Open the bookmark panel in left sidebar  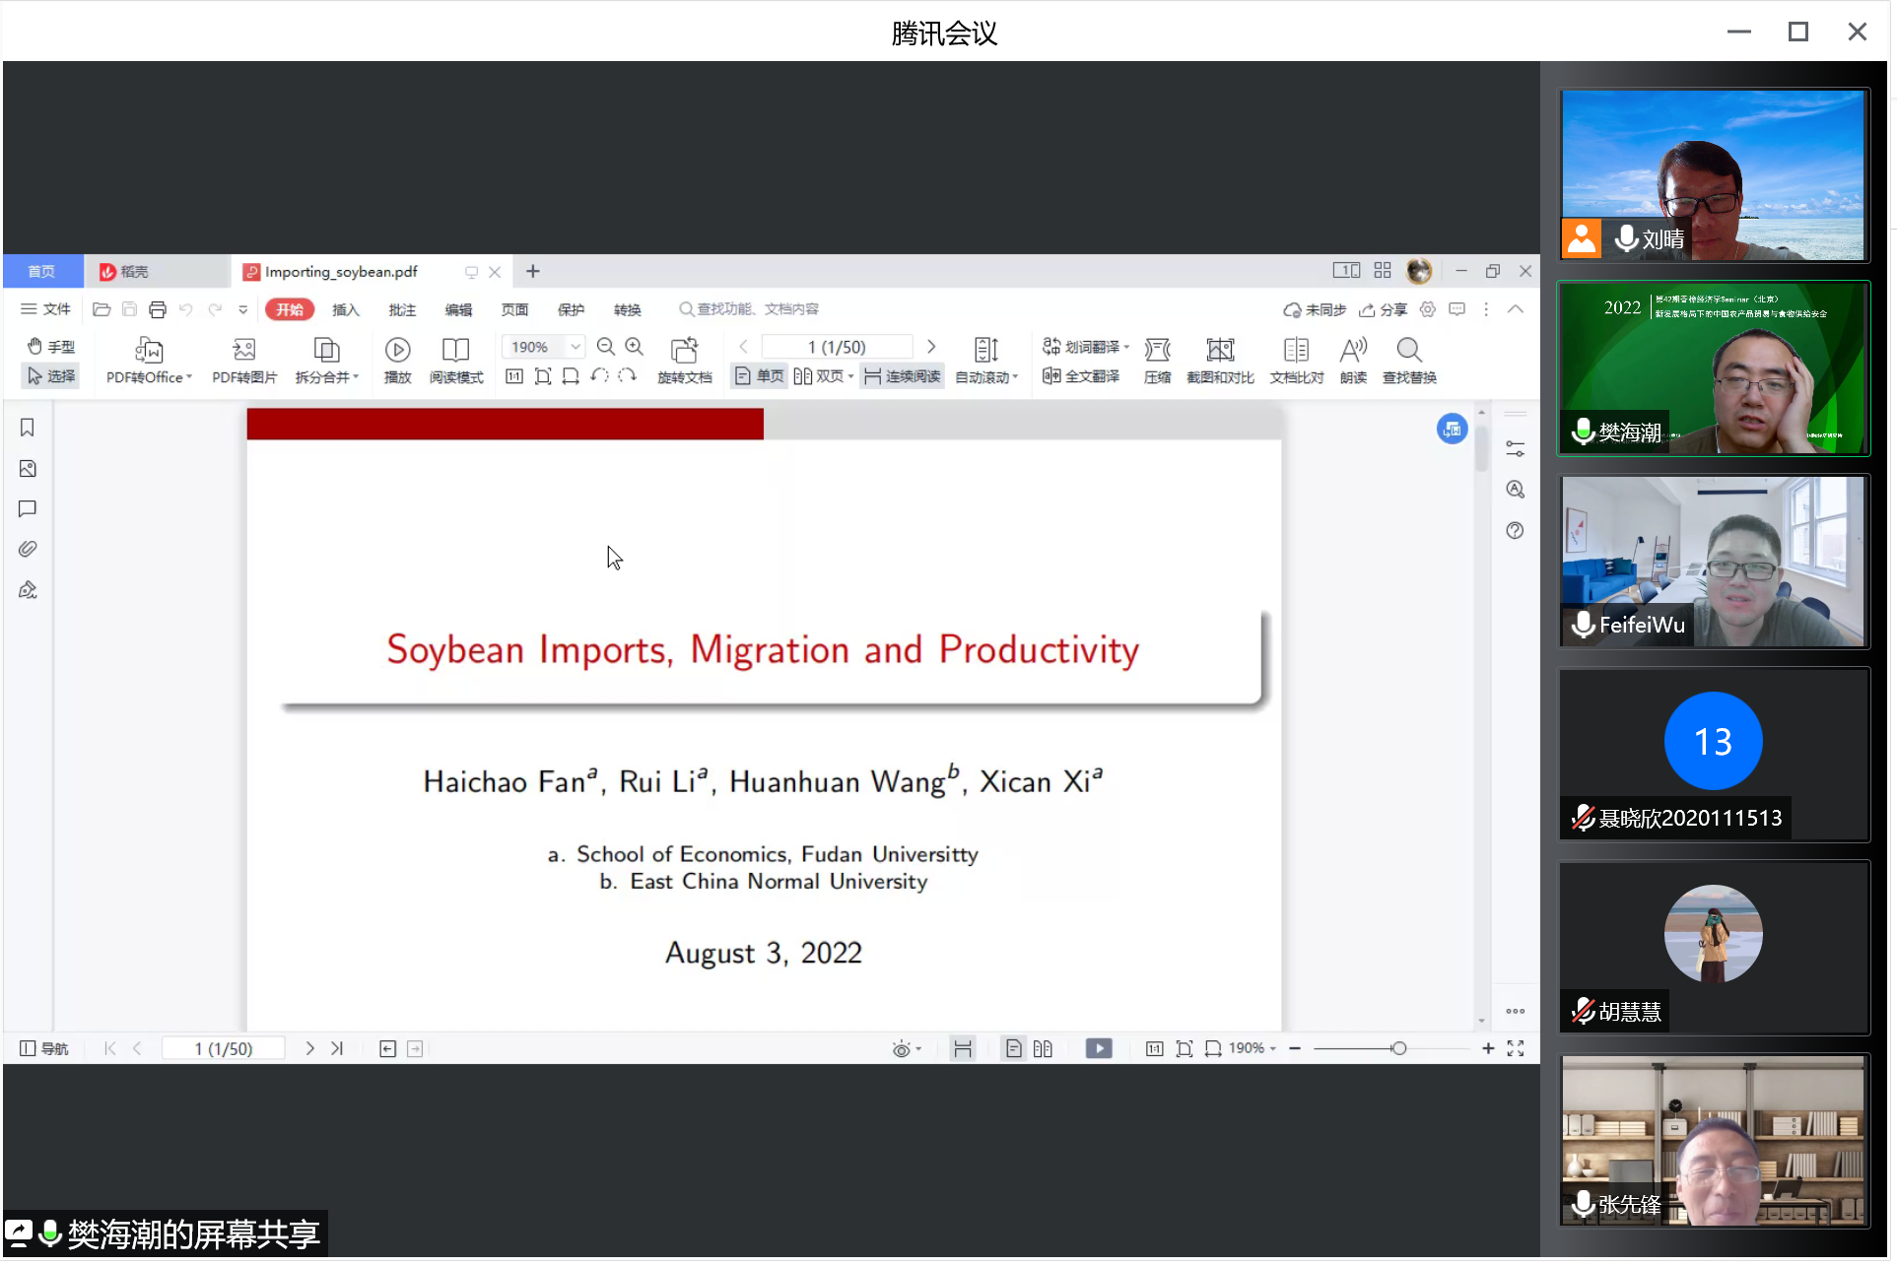[x=28, y=428]
